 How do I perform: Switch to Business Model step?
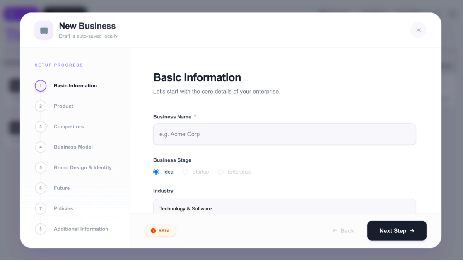click(x=73, y=147)
